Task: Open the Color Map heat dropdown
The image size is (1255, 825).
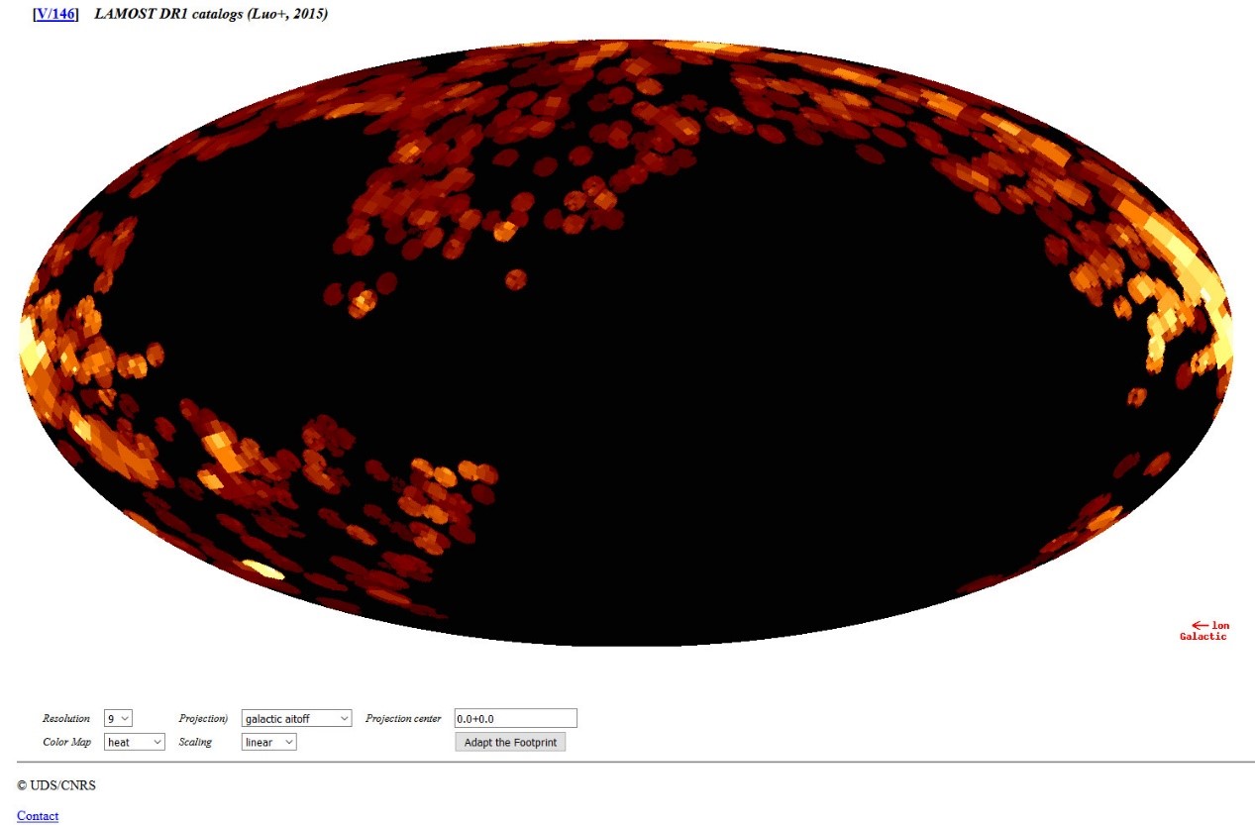Action: [134, 742]
